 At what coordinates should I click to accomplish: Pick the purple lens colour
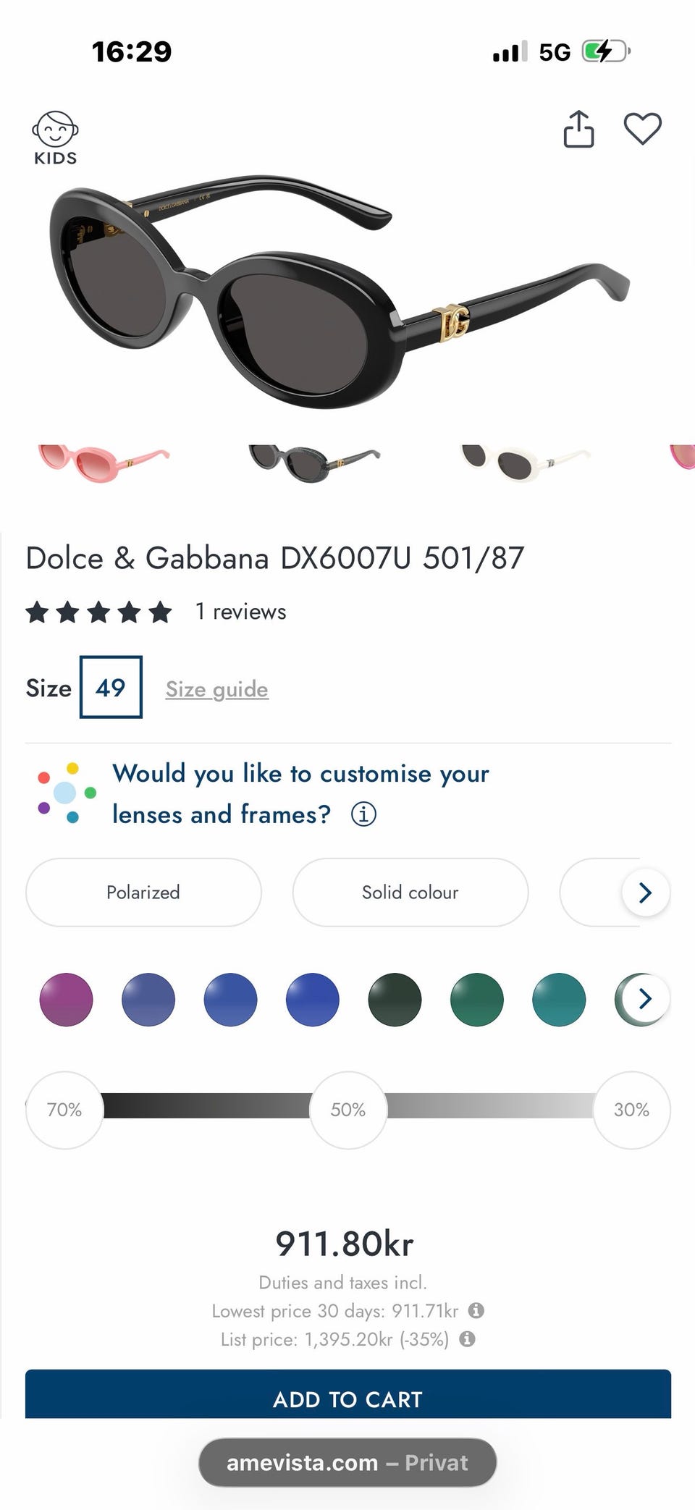66,1000
